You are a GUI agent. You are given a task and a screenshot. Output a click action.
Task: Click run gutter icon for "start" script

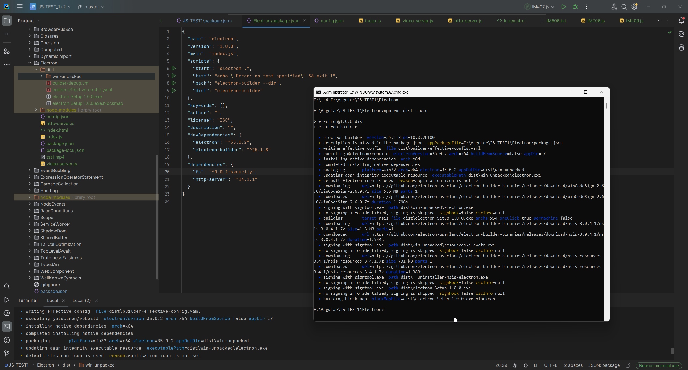[x=174, y=69]
